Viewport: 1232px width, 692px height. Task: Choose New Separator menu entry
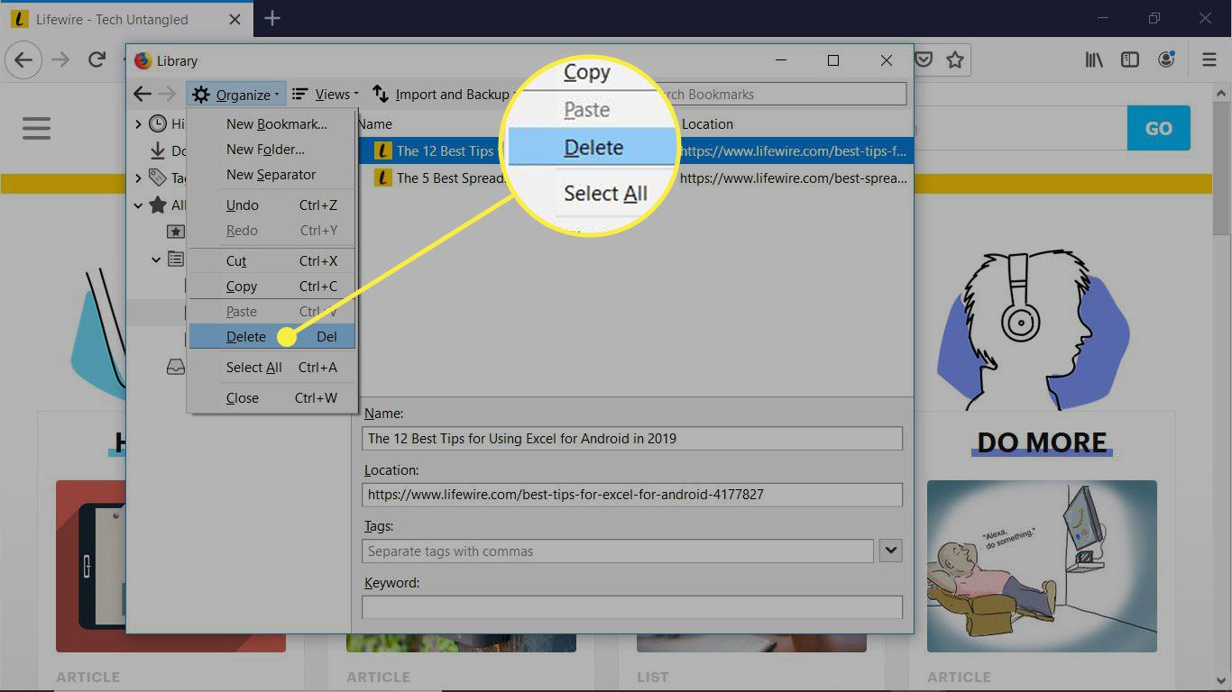pos(272,175)
